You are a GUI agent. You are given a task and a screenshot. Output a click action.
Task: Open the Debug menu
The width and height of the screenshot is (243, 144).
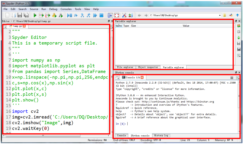(53, 9)
